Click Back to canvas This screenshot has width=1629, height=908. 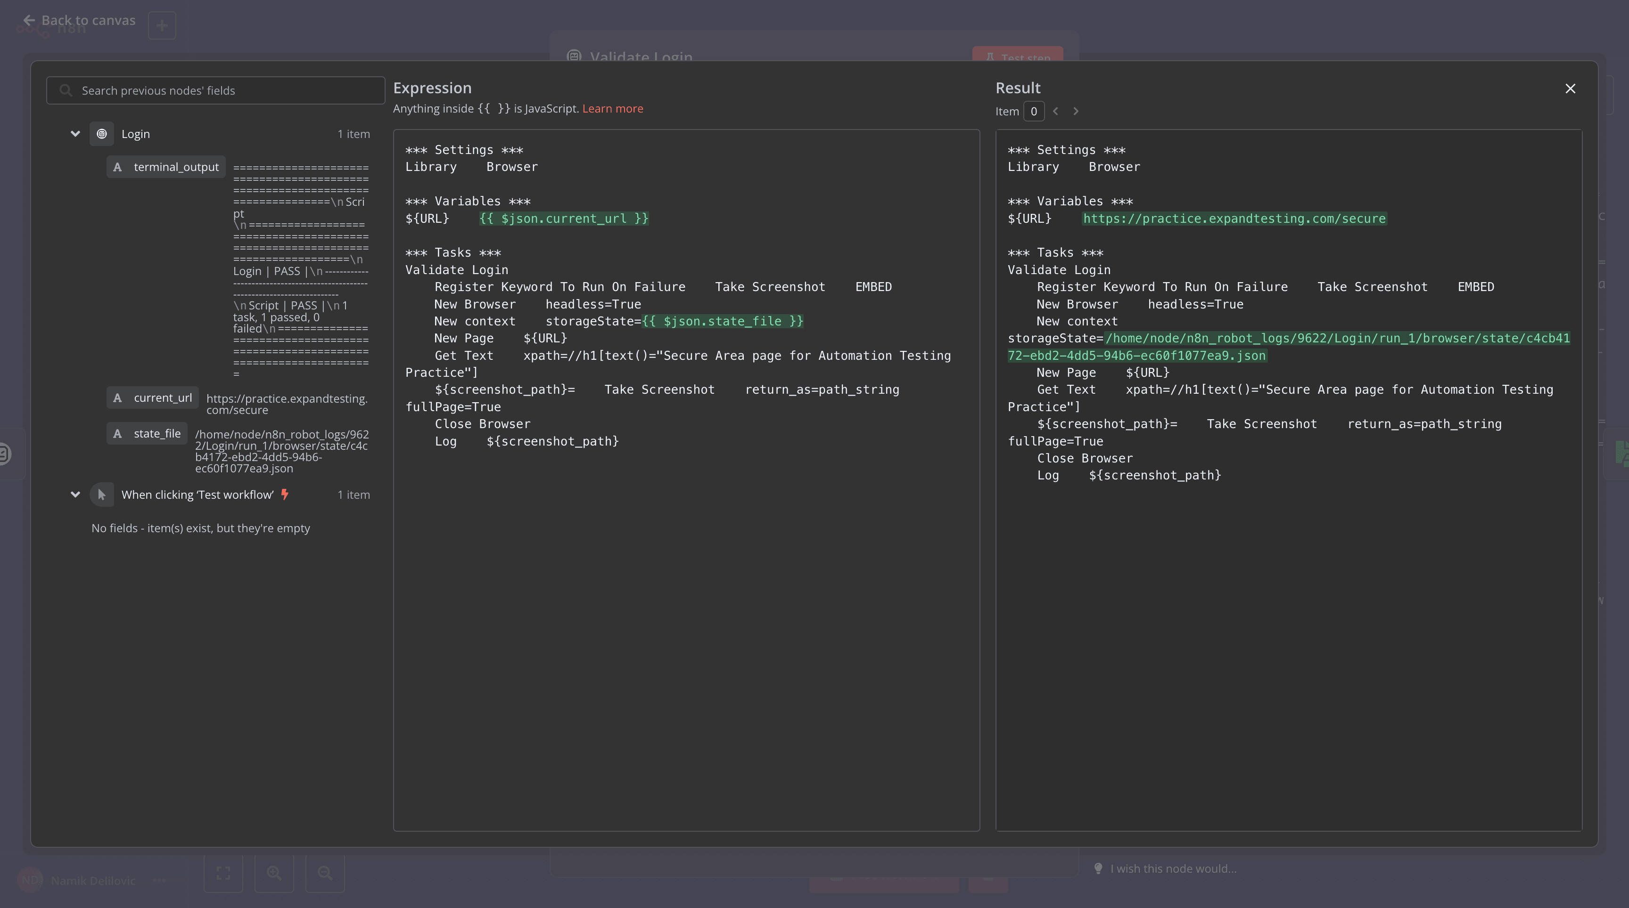point(80,20)
